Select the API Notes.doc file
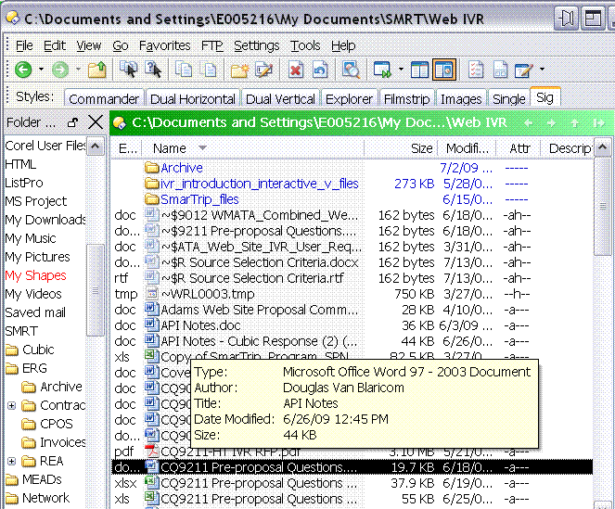Image resolution: width=615 pixels, height=509 pixels. point(200,325)
